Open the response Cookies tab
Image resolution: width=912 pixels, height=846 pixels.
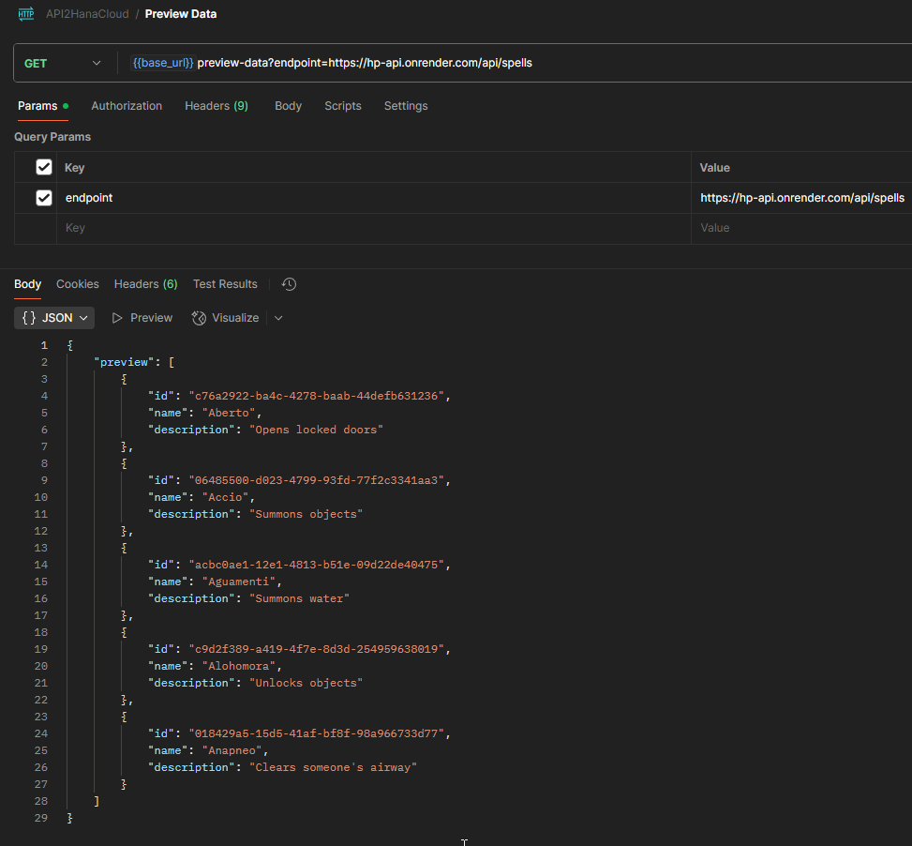tap(78, 284)
